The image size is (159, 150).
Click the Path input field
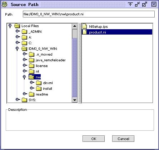tap(89, 14)
